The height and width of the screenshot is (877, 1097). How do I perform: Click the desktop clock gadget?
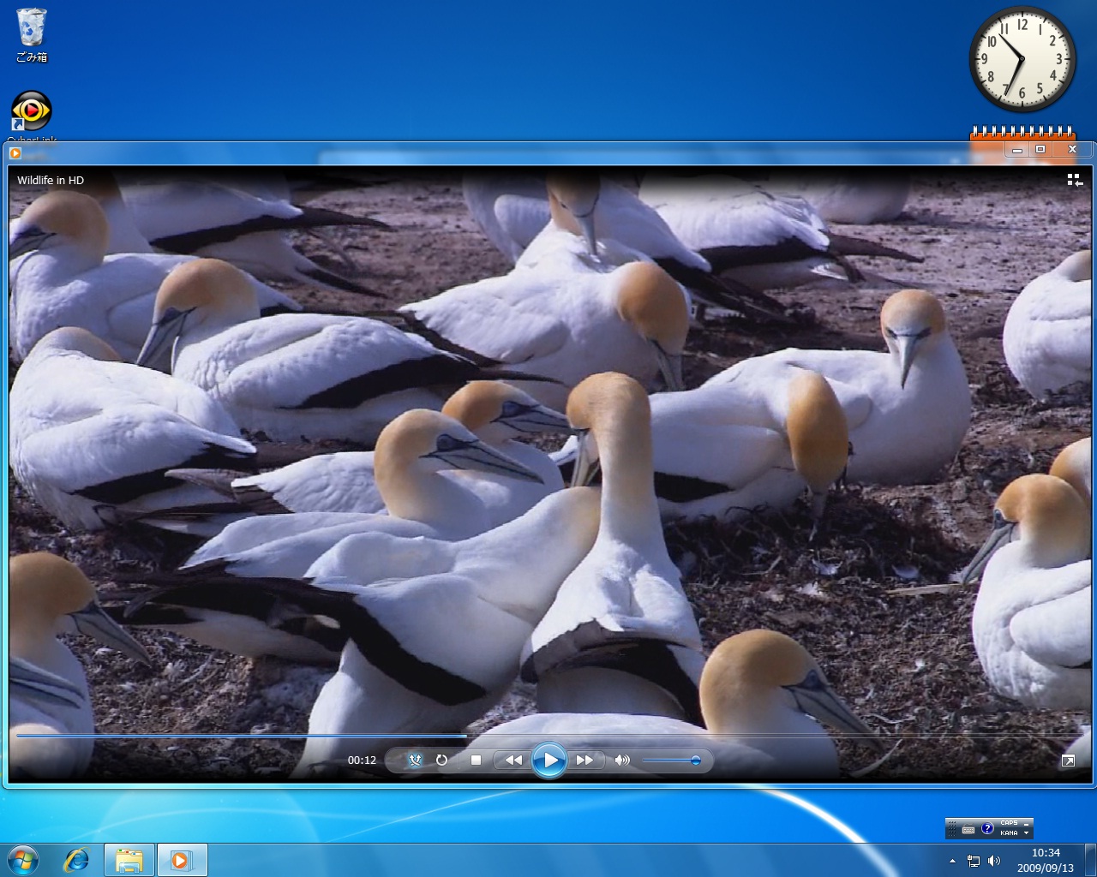[1022, 59]
